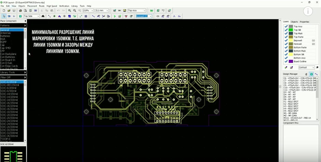Viewport: 321px width, 162px height.
Task: Toggle the Top Silk layer visibility
Action: (x=286, y=30)
